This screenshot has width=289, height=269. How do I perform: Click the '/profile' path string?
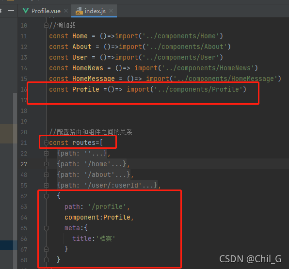(x=107, y=207)
